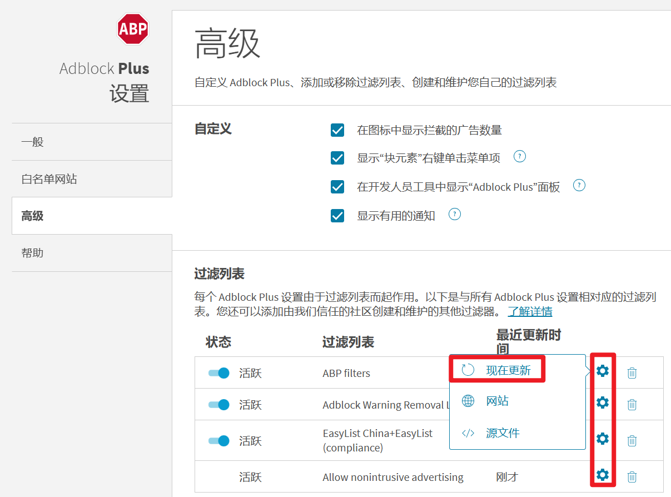
Task: Delete the Adblock Warning Removal list
Action: pos(632,405)
